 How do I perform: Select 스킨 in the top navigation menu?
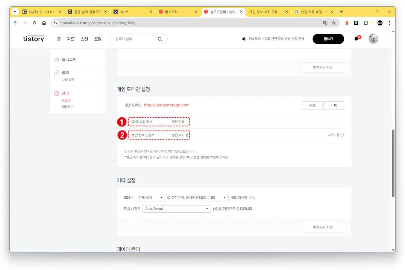point(84,39)
